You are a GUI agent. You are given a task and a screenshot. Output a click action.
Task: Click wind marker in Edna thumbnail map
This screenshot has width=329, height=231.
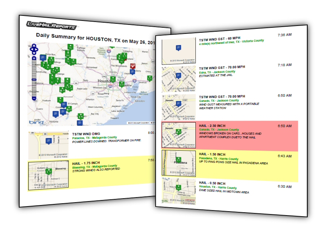178,75
